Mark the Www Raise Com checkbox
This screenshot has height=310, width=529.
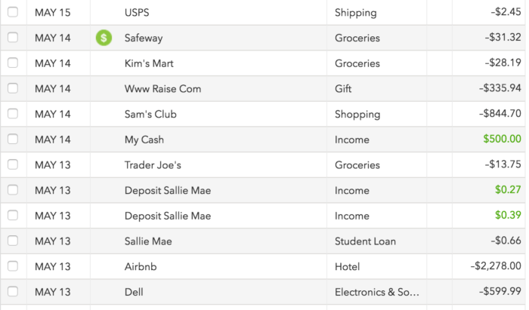coord(13,88)
